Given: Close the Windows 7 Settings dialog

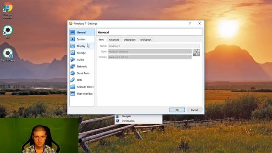Looking at the screenshot, I should (199, 23).
